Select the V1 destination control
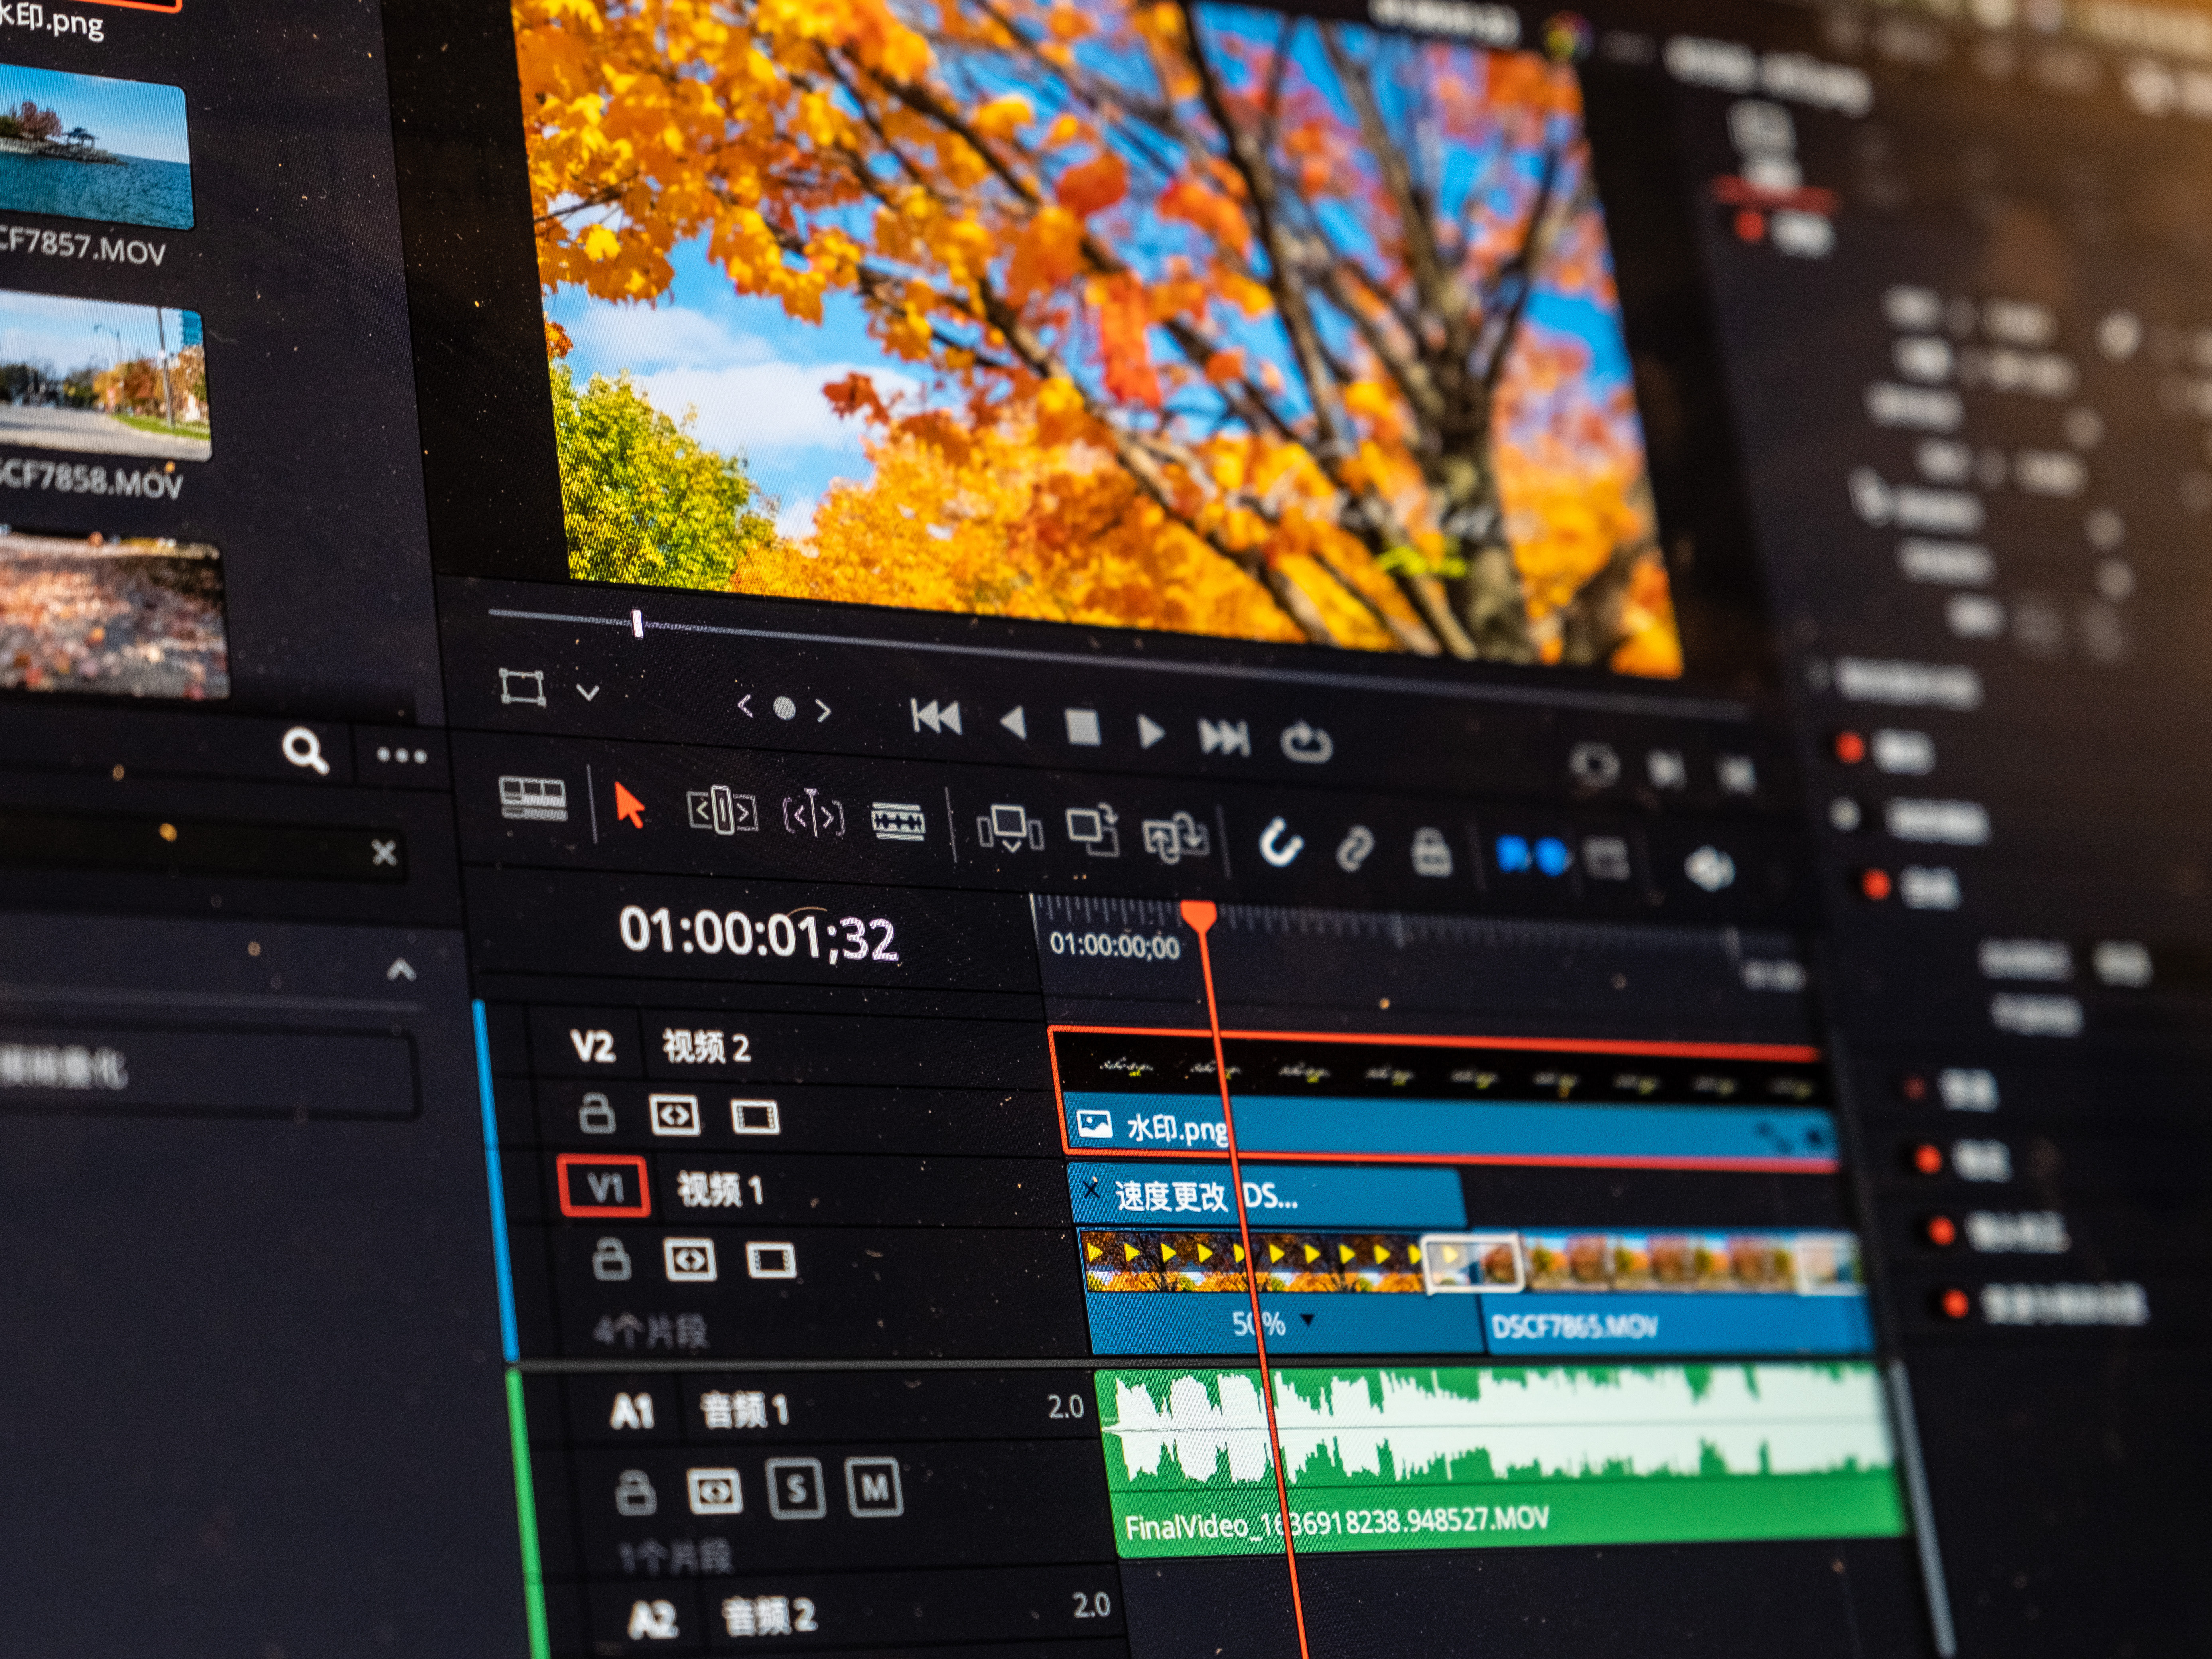 click(x=604, y=1187)
